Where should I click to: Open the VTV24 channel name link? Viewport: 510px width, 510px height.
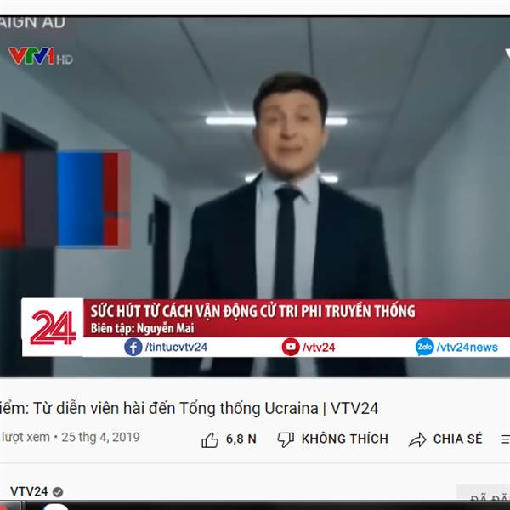pyautogui.click(x=29, y=491)
